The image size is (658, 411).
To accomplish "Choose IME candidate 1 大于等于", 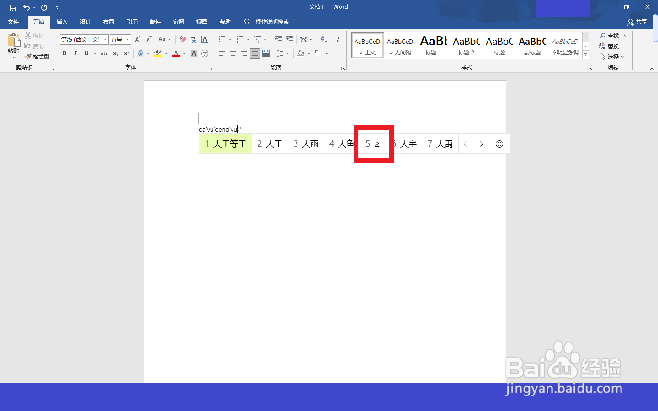I will 225,144.
